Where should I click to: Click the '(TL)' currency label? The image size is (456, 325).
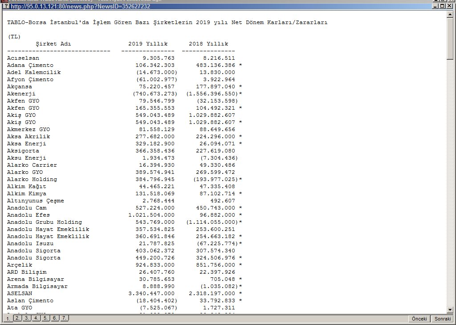point(14,37)
